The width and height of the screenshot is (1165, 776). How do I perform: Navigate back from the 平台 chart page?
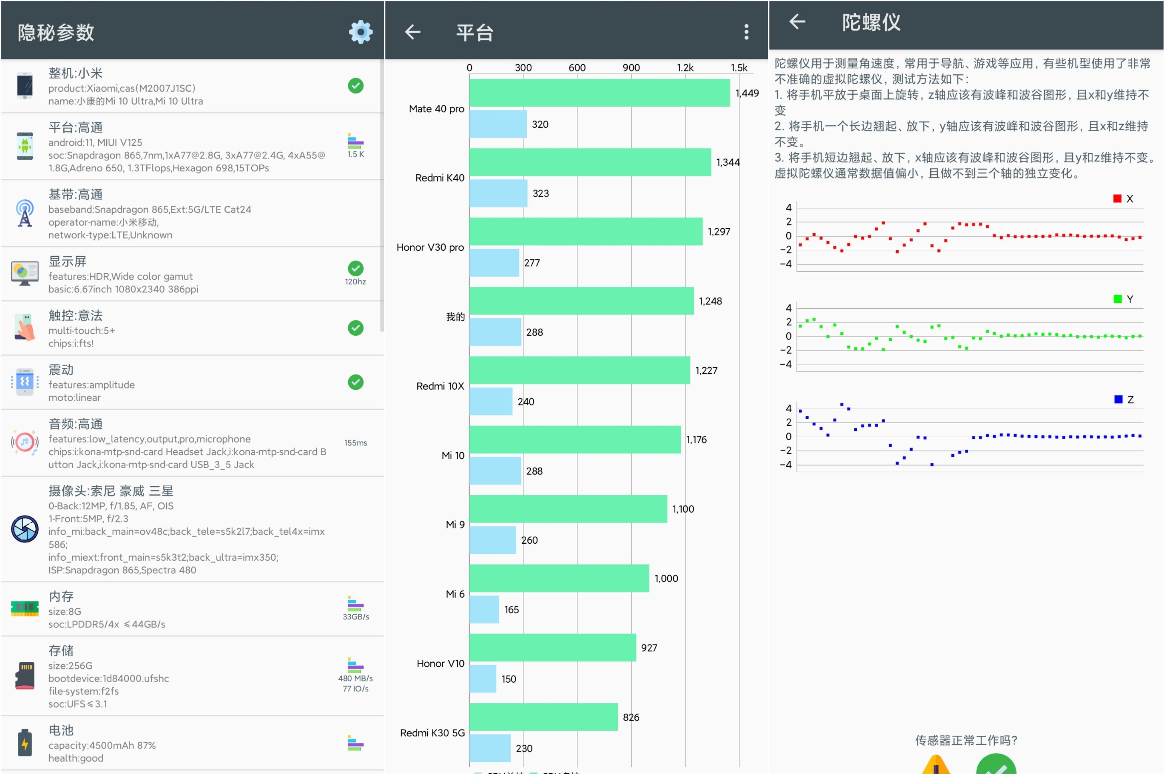click(412, 31)
